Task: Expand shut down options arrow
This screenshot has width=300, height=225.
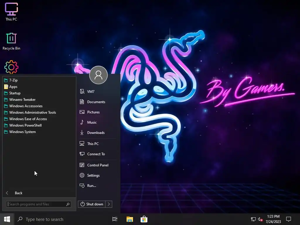Action: click(x=109, y=204)
